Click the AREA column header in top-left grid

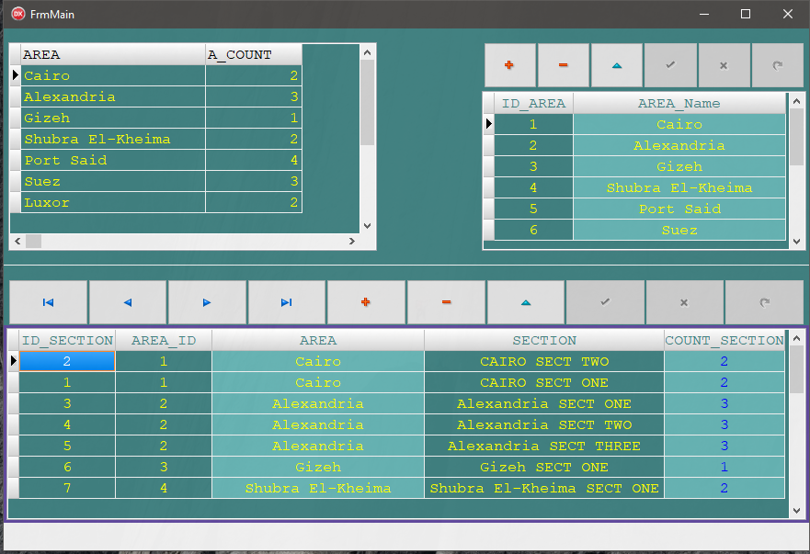coord(113,55)
